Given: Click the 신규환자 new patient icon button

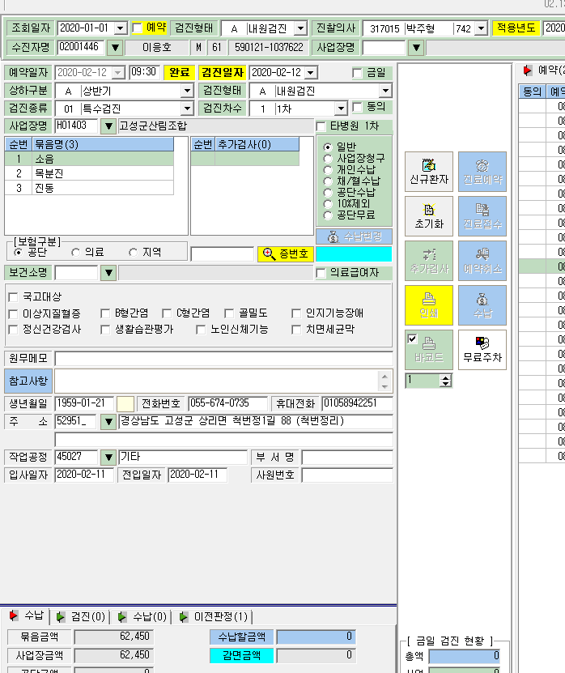Looking at the screenshot, I should click(428, 171).
